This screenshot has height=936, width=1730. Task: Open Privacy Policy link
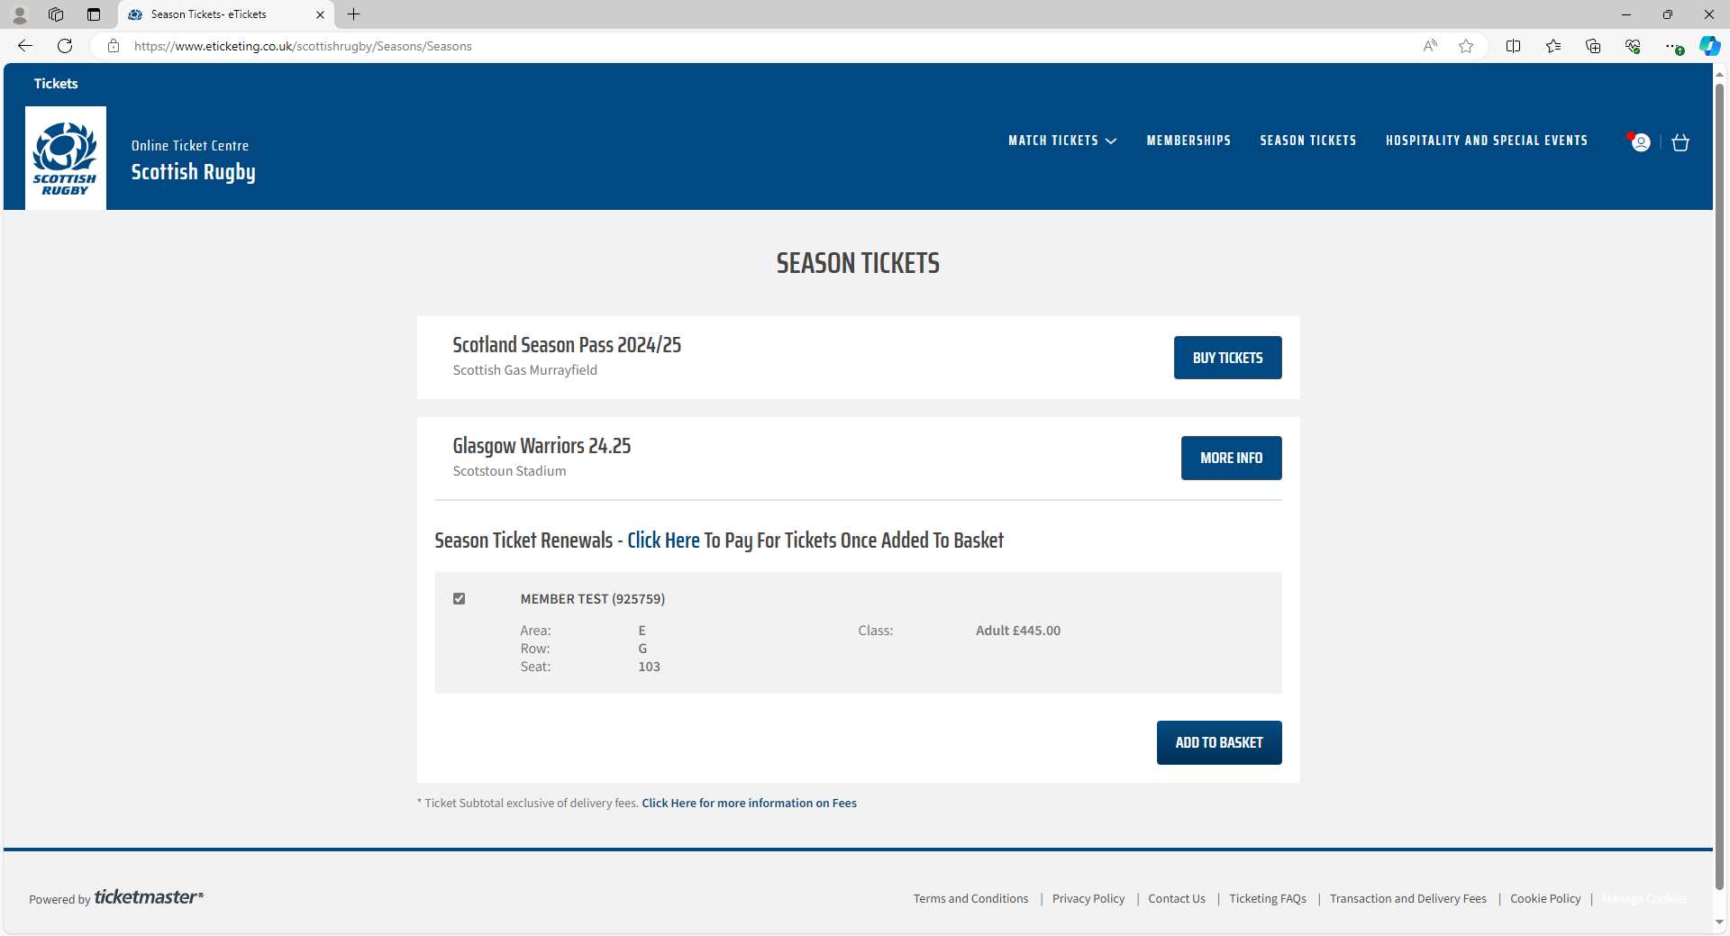click(1088, 899)
